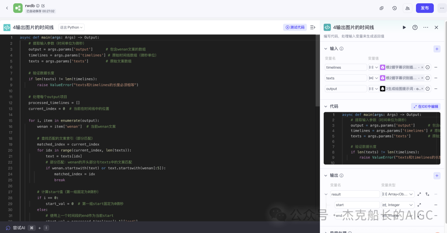Clear timelines referenced value

tap(422, 67)
